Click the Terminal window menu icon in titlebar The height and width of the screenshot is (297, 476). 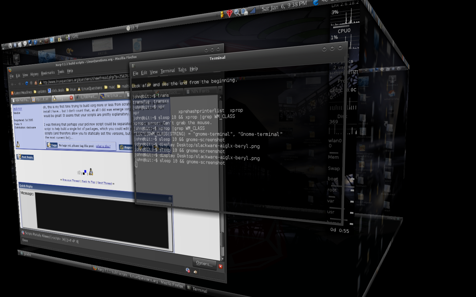pyautogui.click(x=133, y=66)
